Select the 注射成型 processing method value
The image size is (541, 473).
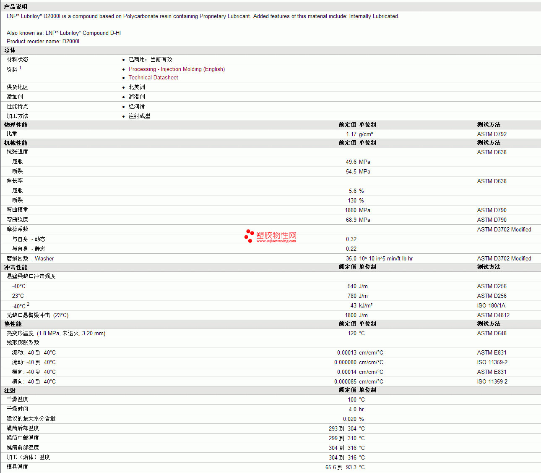pos(139,116)
